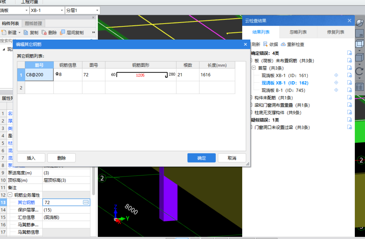Open the display settings checklist icon

click(x=359, y=86)
